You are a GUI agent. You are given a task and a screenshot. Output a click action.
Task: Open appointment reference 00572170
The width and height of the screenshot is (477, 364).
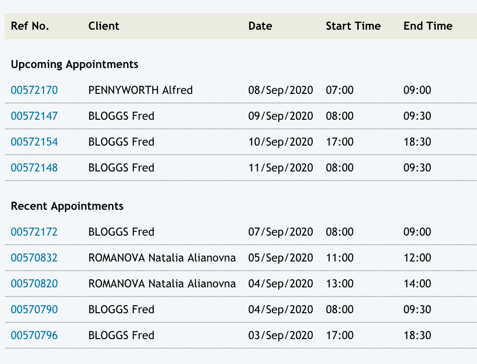[x=34, y=90]
